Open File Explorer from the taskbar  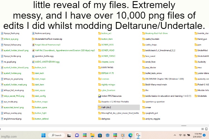click(92, 135)
